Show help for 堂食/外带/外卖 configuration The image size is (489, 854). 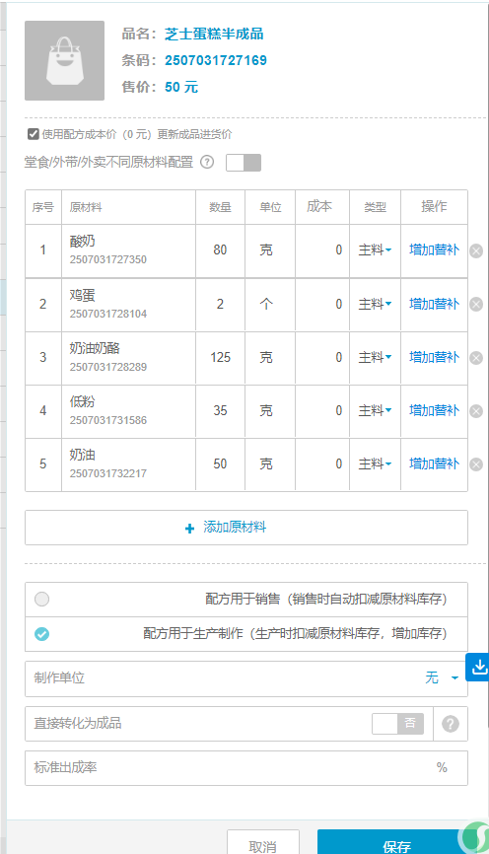click(207, 162)
